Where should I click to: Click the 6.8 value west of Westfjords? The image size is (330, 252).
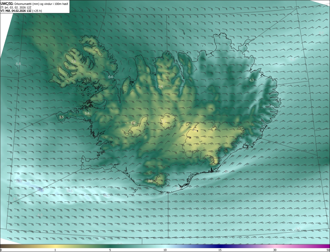click(18, 64)
